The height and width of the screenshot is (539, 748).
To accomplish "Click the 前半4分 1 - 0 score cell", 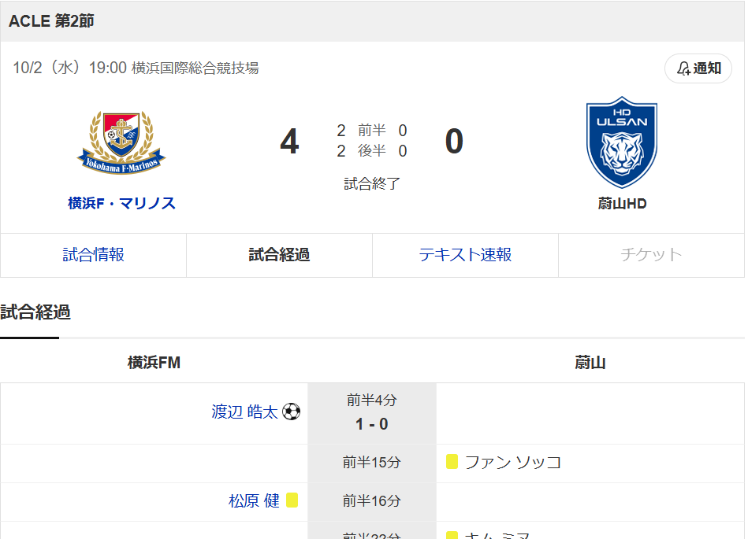I will click(371, 413).
